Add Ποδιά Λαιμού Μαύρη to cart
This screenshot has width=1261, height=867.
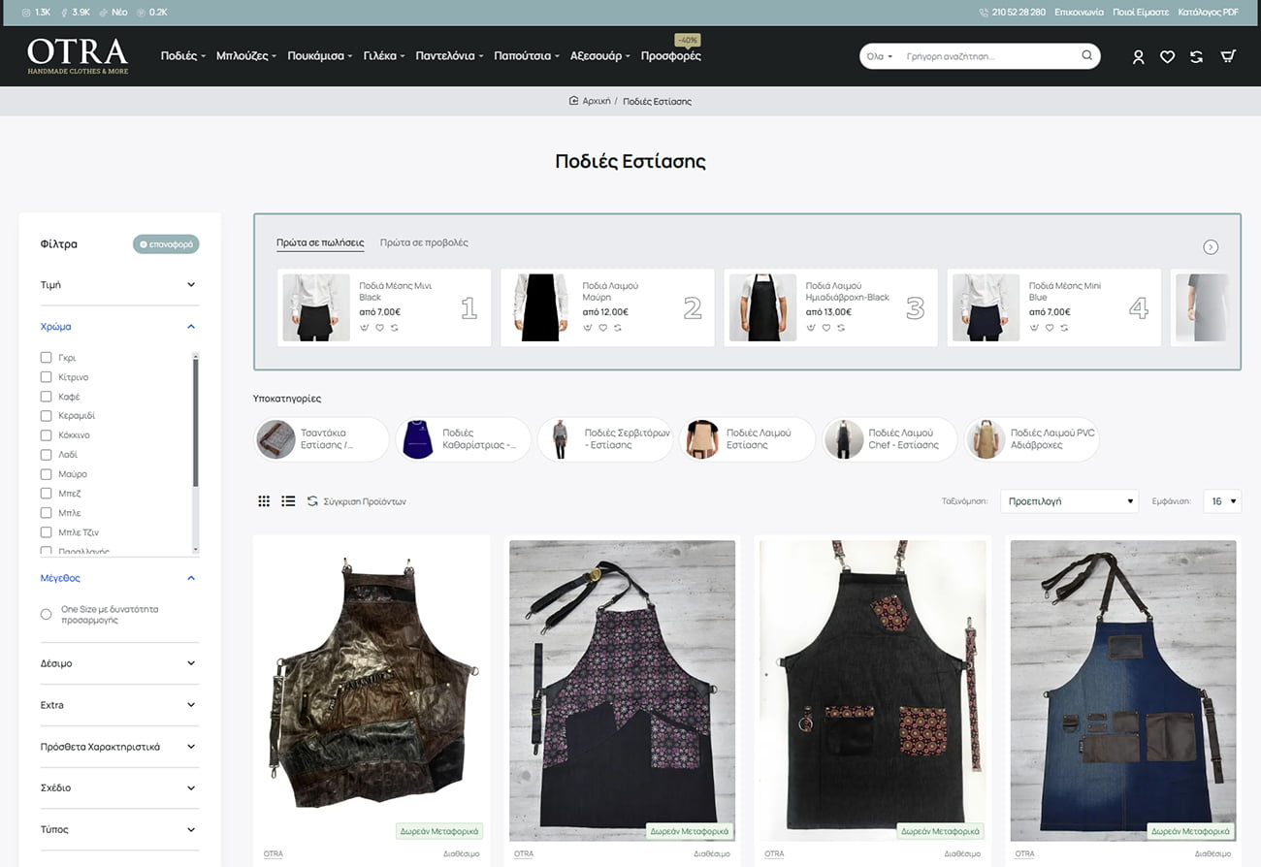(587, 328)
